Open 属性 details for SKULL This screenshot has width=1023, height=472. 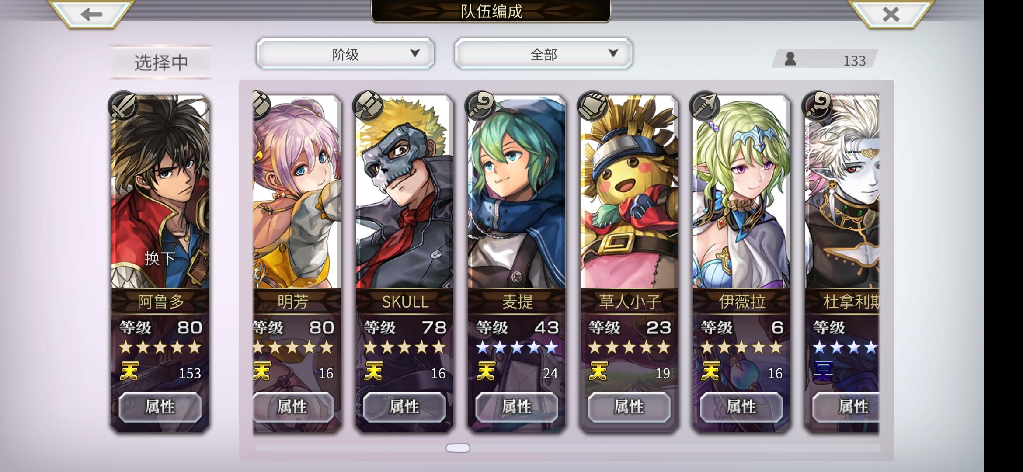click(404, 407)
